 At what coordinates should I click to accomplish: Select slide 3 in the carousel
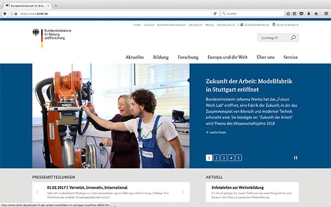[224, 158]
